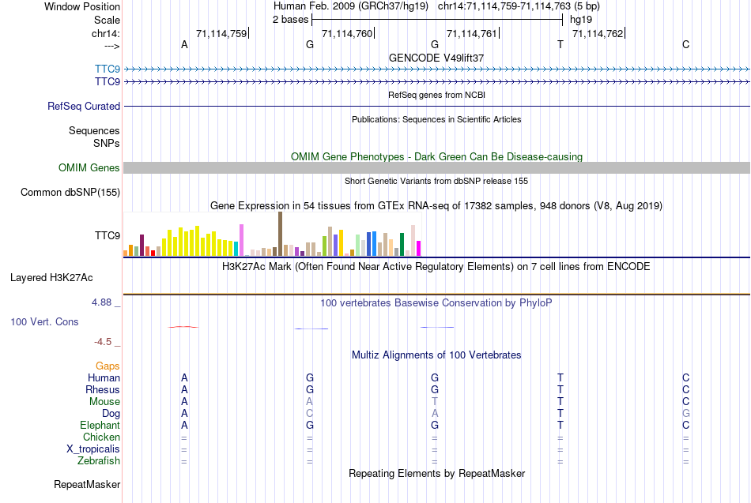Click position marker 71,114,762
Screen dimensions: 751x503
(598, 33)
